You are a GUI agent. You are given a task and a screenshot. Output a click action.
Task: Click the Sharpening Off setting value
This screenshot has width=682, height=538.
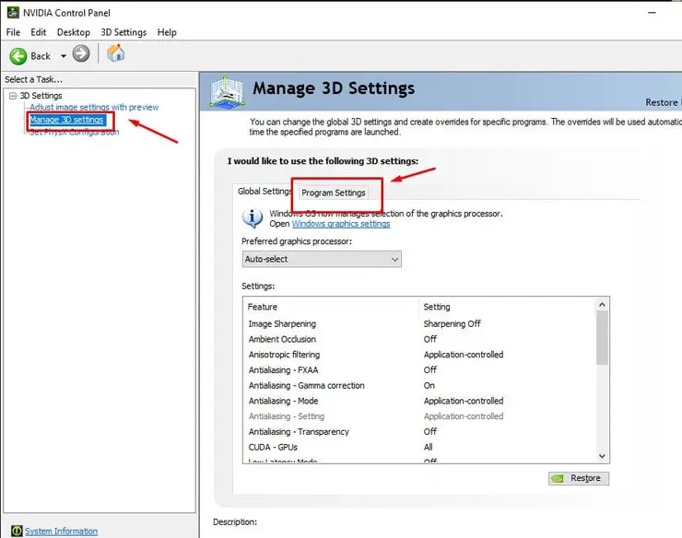[x=452, y=323]
